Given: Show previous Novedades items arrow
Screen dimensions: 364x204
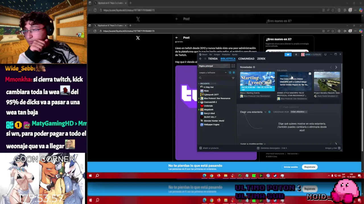Looking at the screenshot, I should tap(331, 67).
